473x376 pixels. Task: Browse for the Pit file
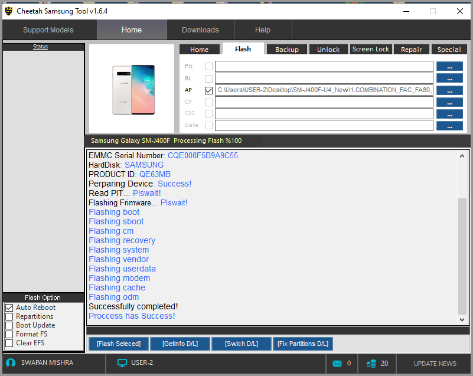click(x=449, y=67)
